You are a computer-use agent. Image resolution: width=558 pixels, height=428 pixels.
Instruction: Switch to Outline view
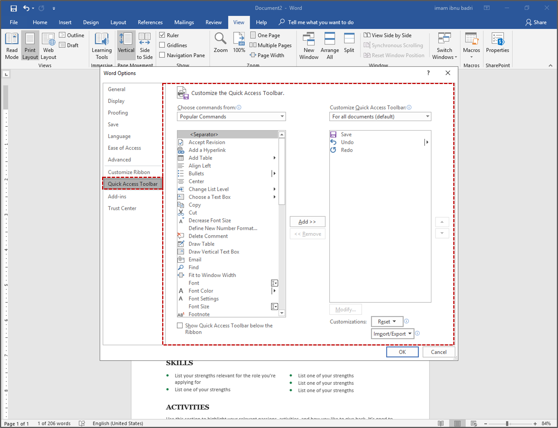tap(72, 35)
